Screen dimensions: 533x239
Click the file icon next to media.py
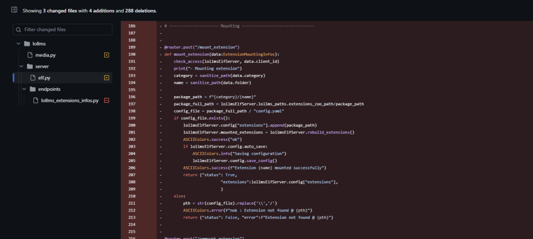click(x=30, y=55)
